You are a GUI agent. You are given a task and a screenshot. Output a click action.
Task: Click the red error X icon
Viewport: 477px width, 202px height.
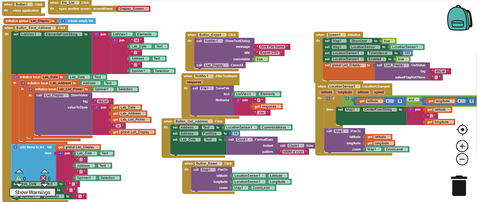pyautogui.click(x=44, y=178)
